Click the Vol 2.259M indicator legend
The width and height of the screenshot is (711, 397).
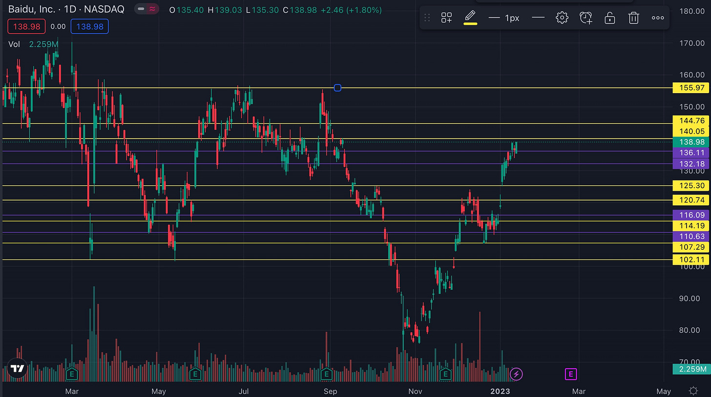(34, 44)
